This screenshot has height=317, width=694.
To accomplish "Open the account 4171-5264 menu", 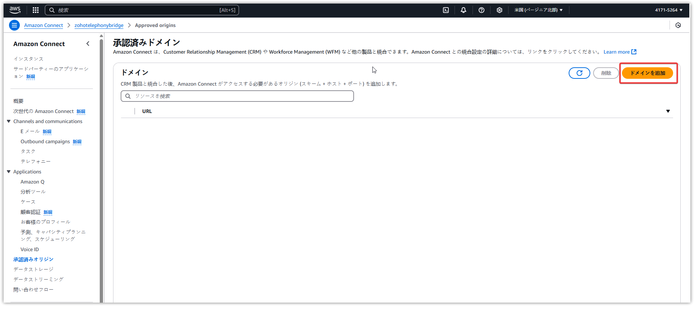I will (x=669, y=10).
